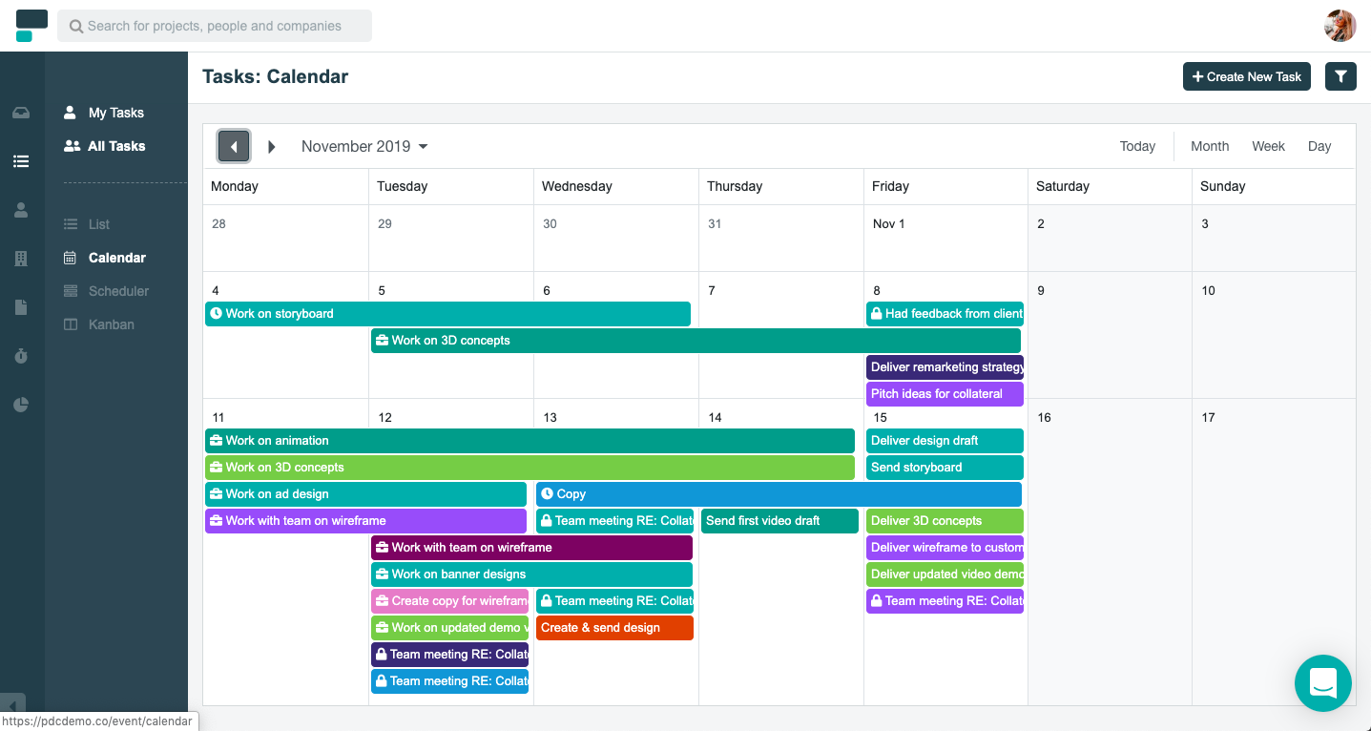Open Deliver 3D concepts task
This screenshot has height=731, width=1371.
coord(945,521)
